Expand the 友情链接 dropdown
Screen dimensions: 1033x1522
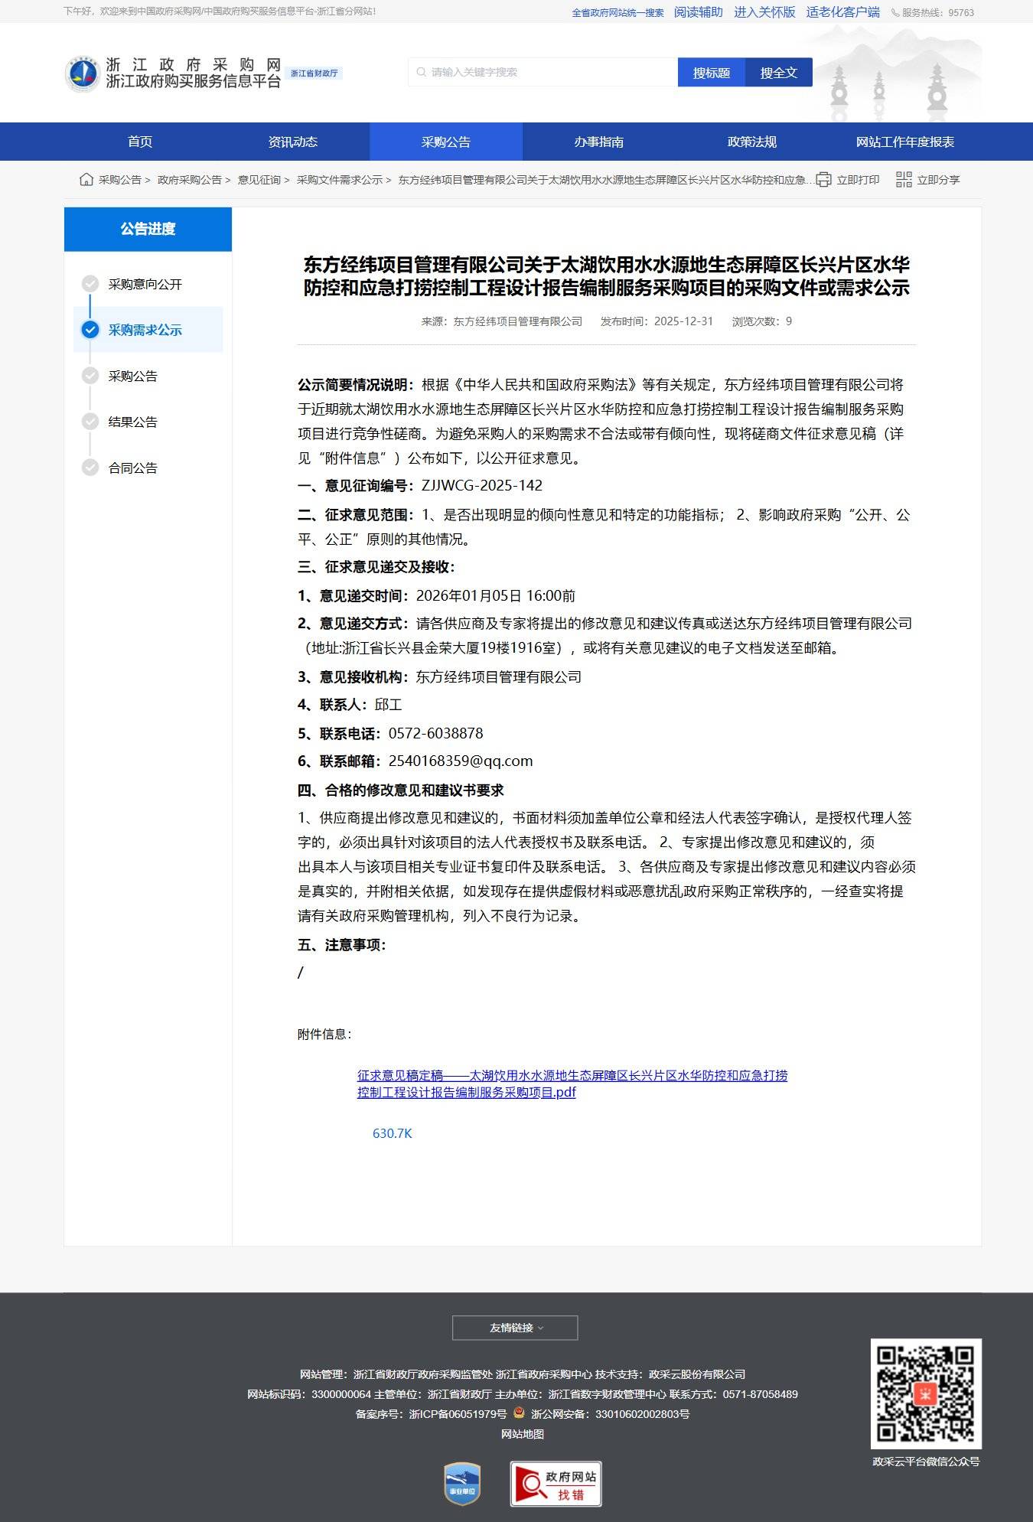(x=515, y=1328)
